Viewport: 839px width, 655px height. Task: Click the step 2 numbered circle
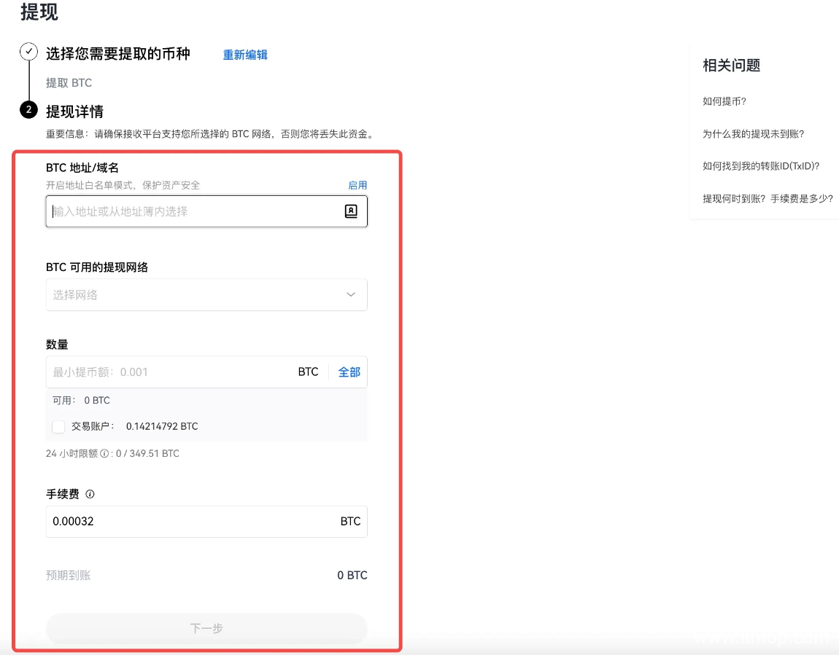[x=28, y=111]
